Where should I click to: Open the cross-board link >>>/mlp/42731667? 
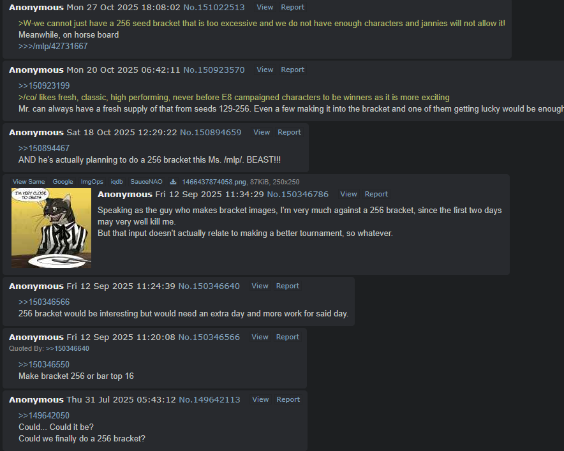[x=53, y=47]
